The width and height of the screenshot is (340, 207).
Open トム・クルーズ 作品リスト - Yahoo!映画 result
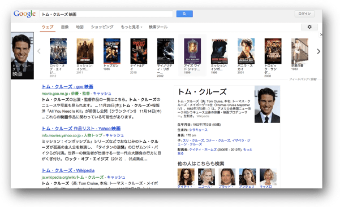pyautogui.click(x=81, y=129)
